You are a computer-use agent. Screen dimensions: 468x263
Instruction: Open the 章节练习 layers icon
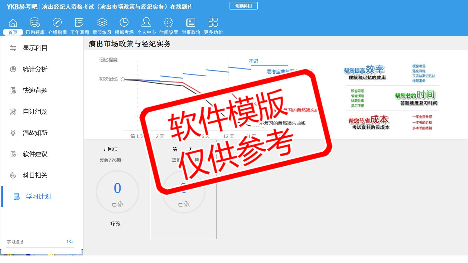[102, 23]
